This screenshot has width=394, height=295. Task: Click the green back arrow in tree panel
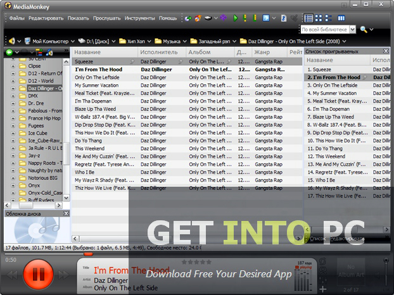[10, 52]
